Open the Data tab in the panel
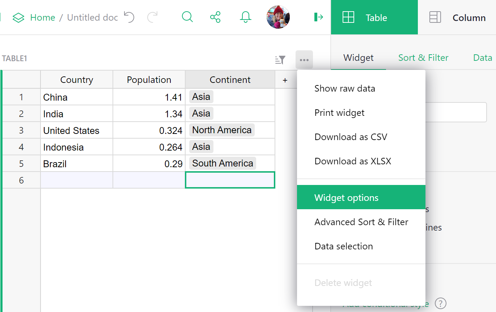The height and width of the screenshot is (312, 496). pos(483,58)
